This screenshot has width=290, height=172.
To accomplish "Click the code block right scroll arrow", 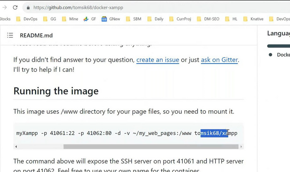I will click(x=241, y=147).
